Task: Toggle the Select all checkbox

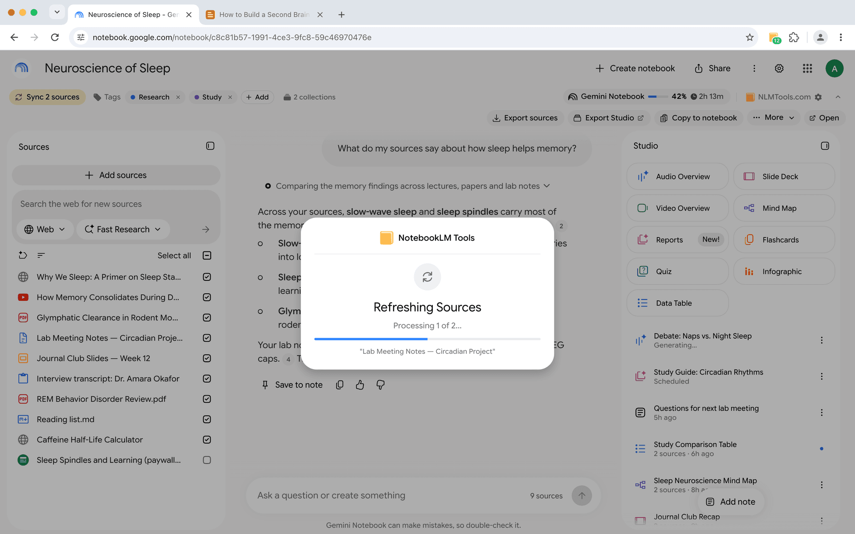Action: tap(207, 255)
